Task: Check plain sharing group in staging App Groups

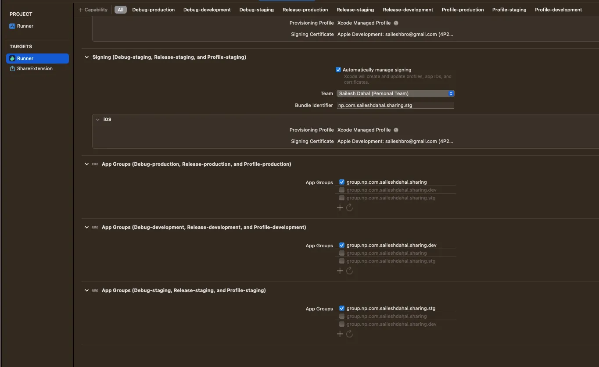Action: (x=342, y=316)
